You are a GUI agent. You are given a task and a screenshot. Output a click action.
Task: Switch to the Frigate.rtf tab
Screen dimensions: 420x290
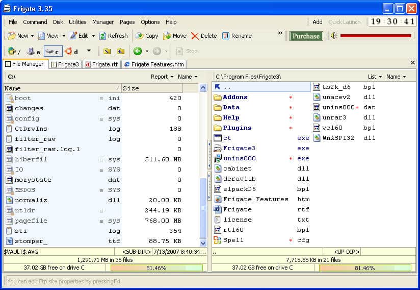tap(101, 64)
